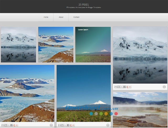Open the About navigation tab
The width and height of the screenshot is (168, 128).
click(x=61, y=17)
